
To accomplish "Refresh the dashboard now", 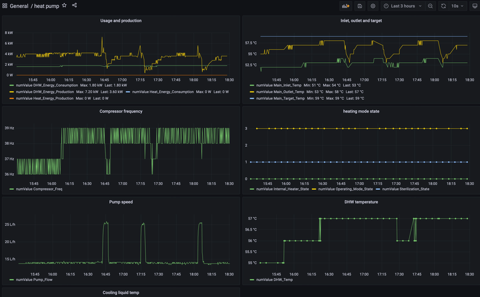I will (x=443, y=6).
